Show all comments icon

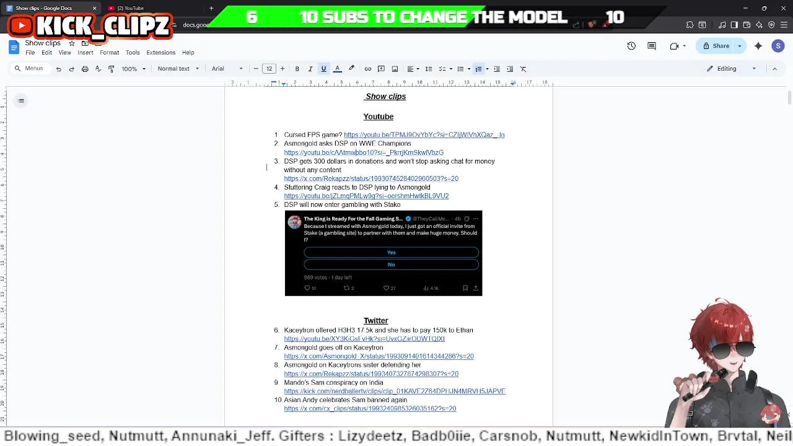tap(652, 46)
